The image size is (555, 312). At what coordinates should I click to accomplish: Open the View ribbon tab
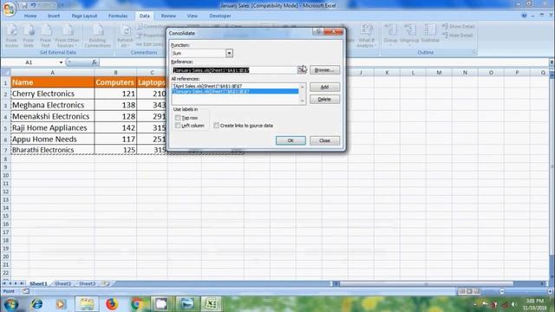coord(193,16)
